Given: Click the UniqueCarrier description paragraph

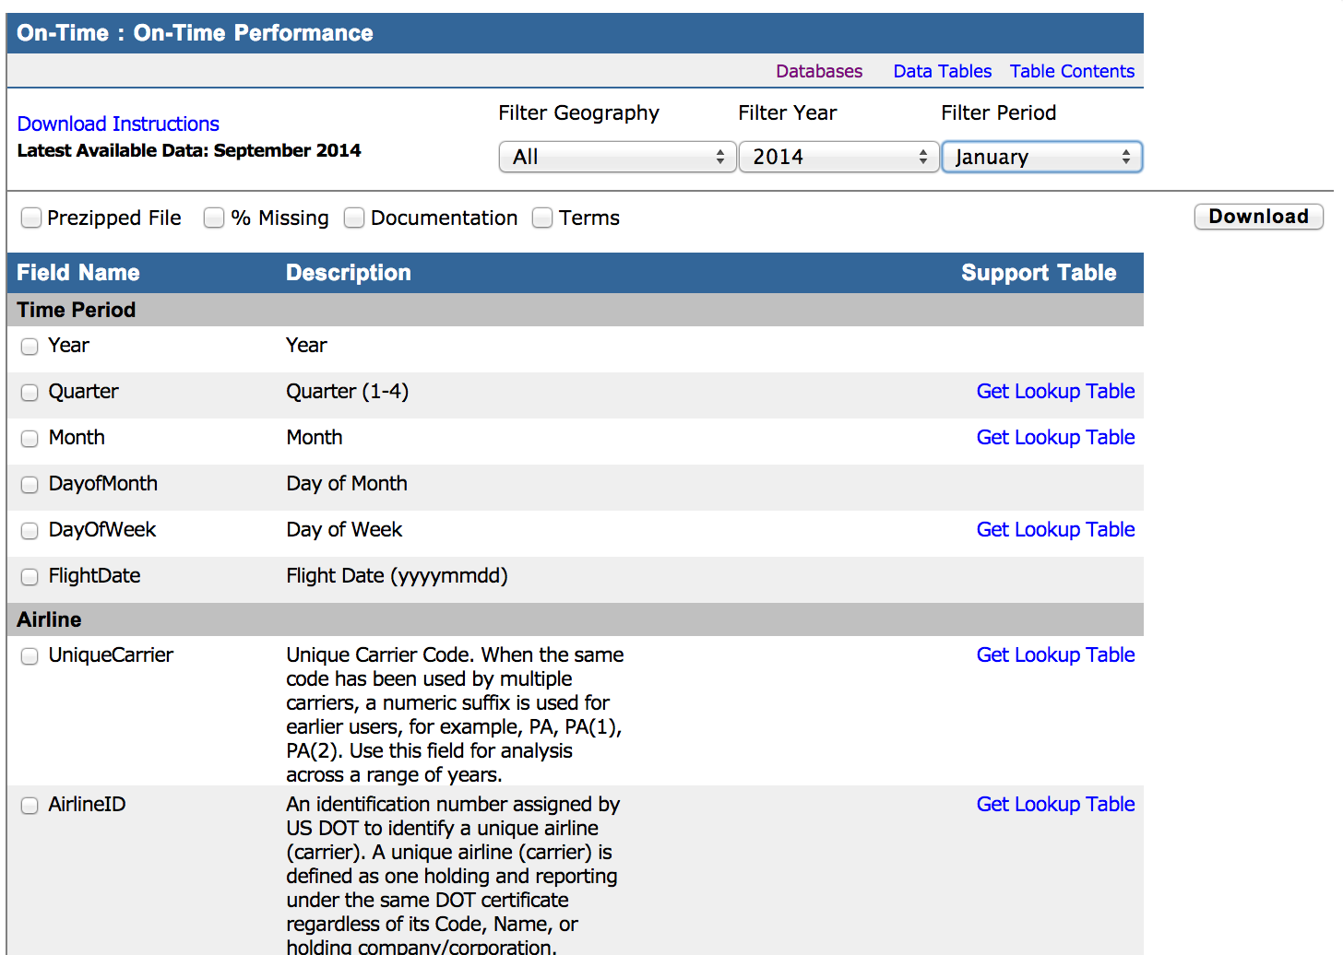Looking at the screenshot, I should point(455,714).
